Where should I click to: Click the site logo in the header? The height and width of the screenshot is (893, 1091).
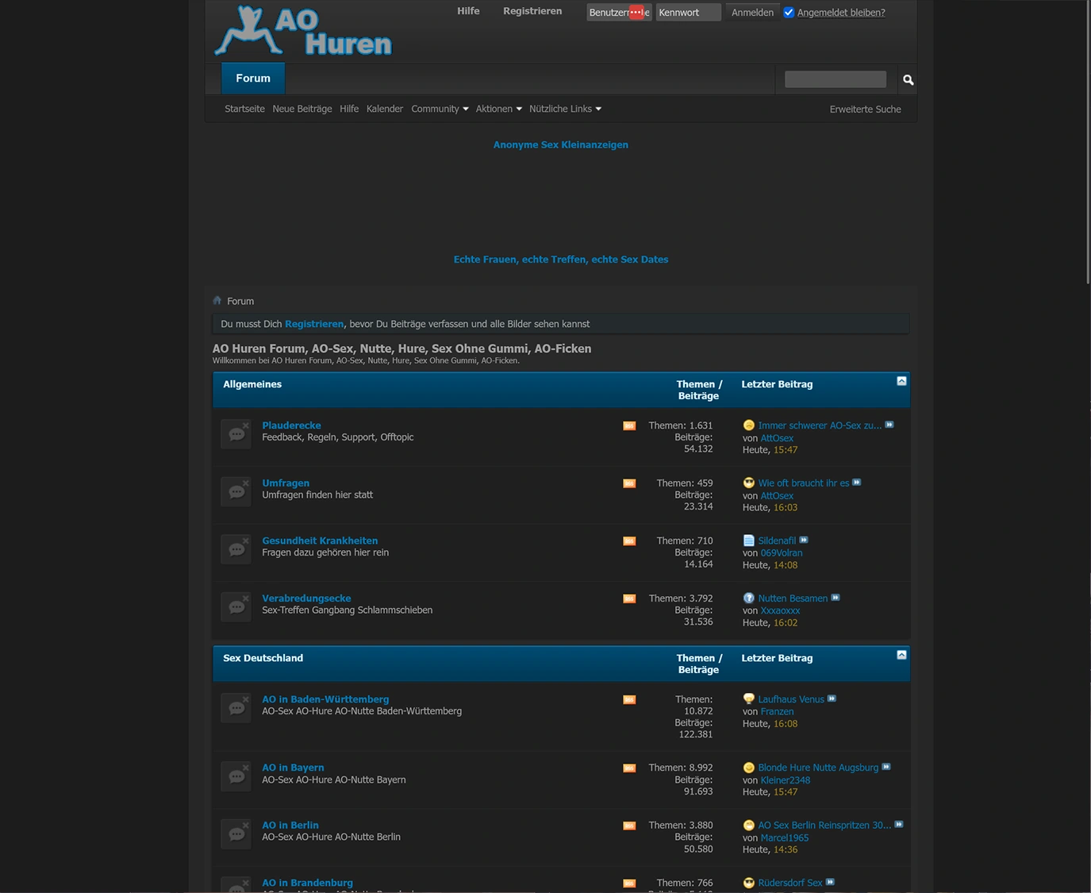303,31
